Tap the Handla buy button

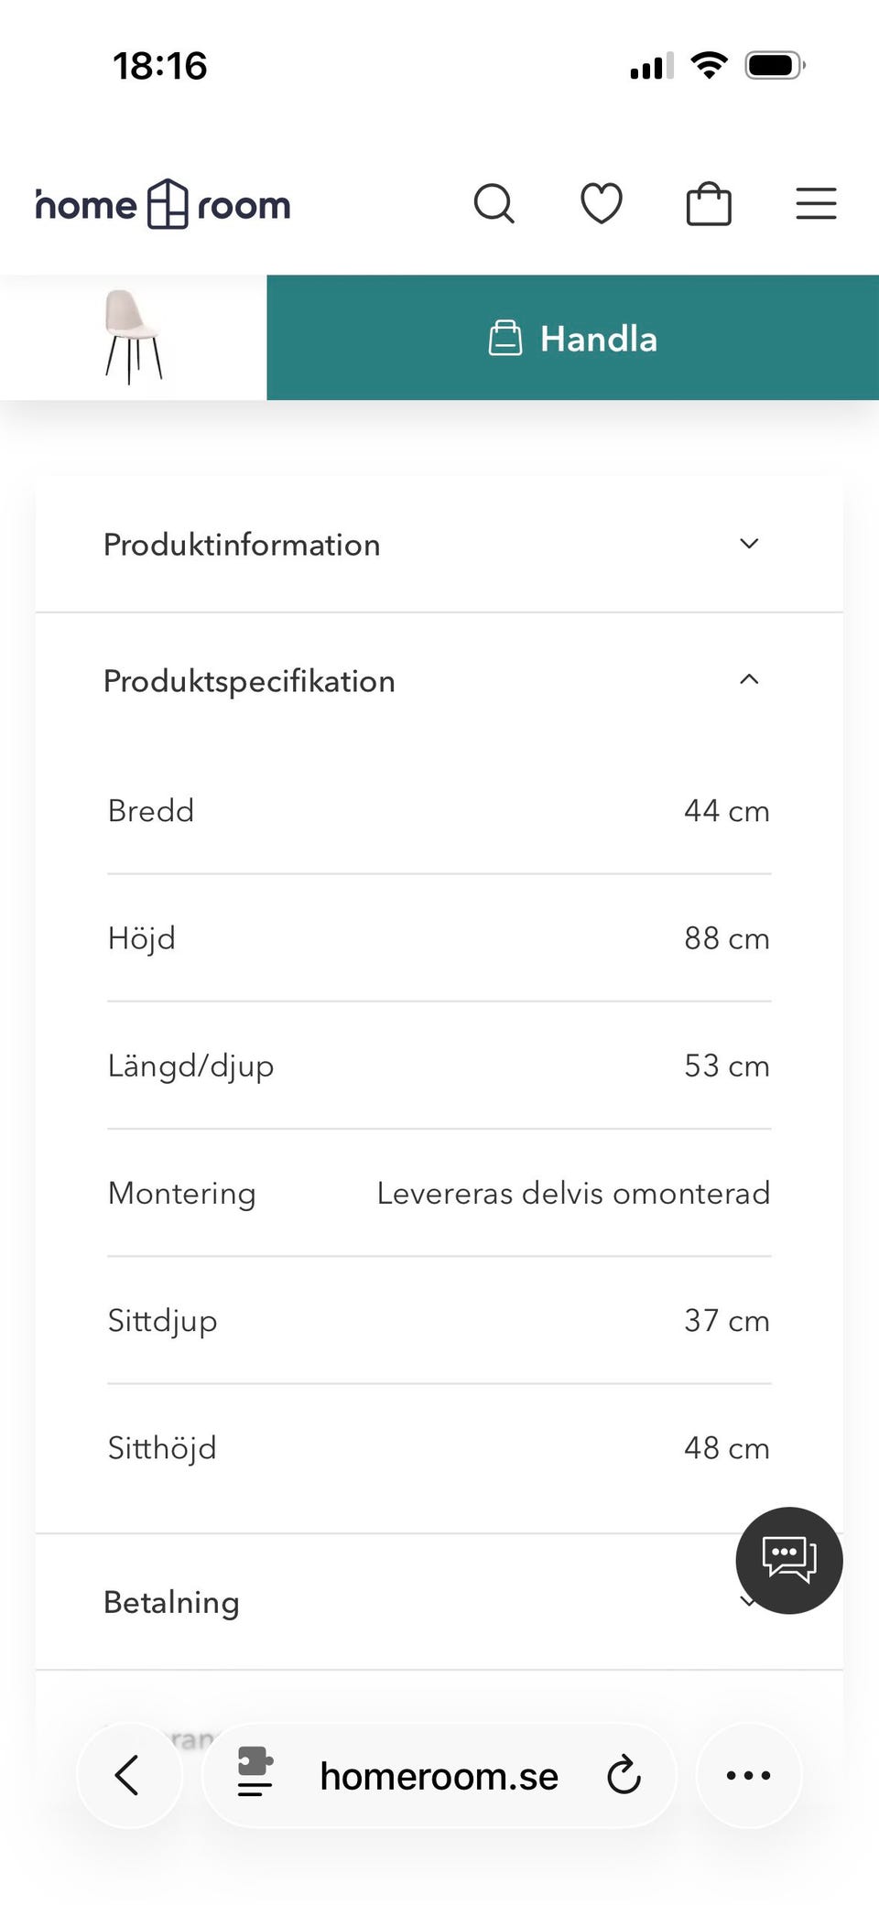(x=573, y=338)
